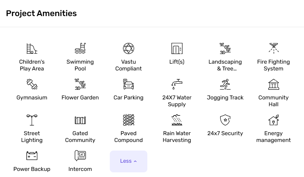Click the Children's Play Area slide icon
This screenshot has height=177, width=304.
click(32, 49)
